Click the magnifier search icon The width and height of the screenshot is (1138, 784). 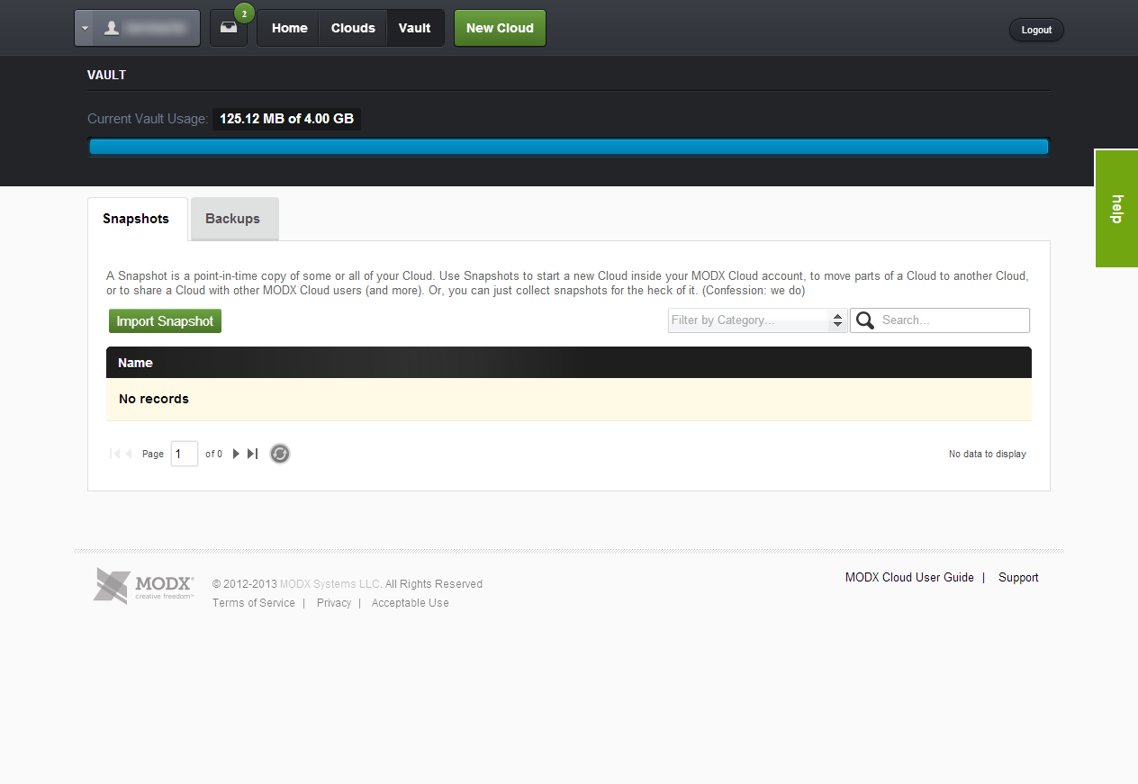click(865, 320)
